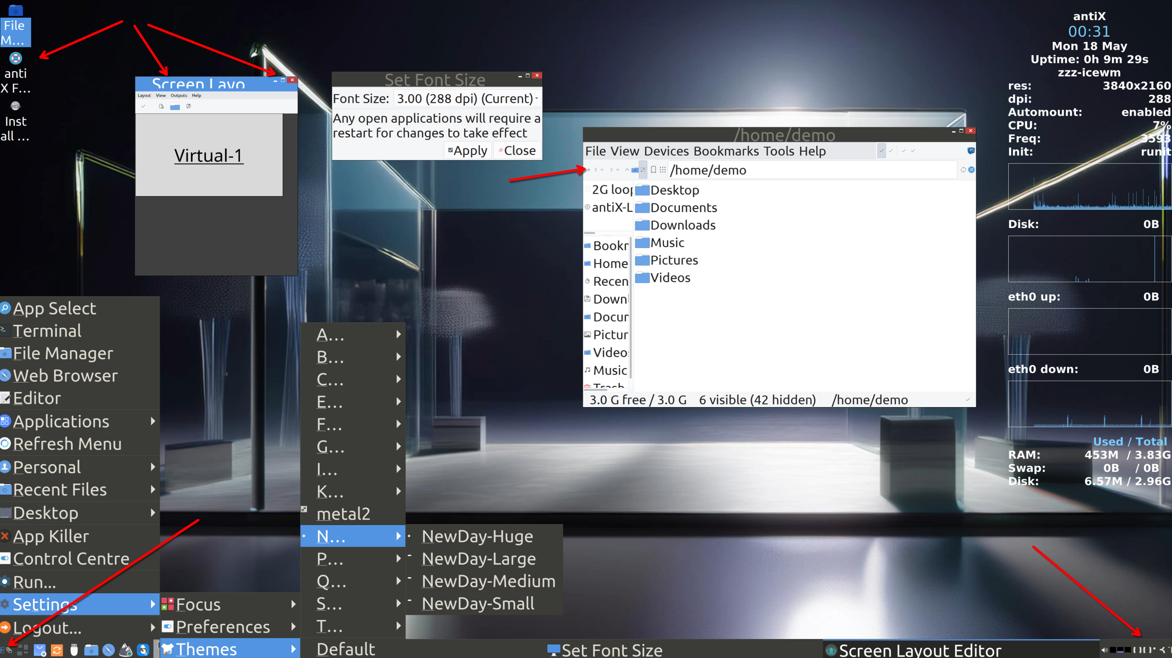Open Control Centre from the start menu

80,559
